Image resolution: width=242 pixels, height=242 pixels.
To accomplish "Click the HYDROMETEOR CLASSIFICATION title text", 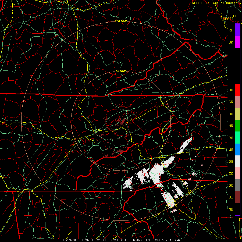I will click(x=94, y=240).
